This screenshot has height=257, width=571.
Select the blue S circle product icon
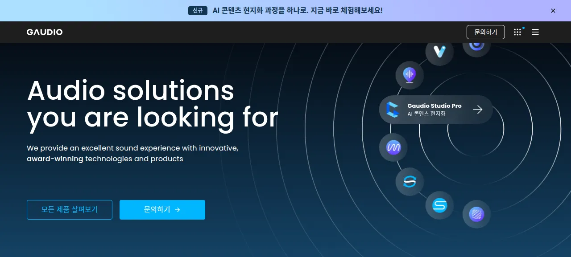439,205
